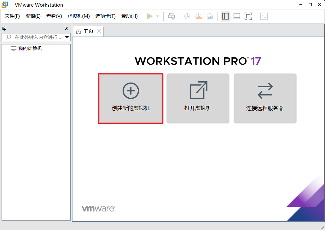This screenshot has height=230, width=325.
Task: Select the 主页 tab
Action: (89, 31)
